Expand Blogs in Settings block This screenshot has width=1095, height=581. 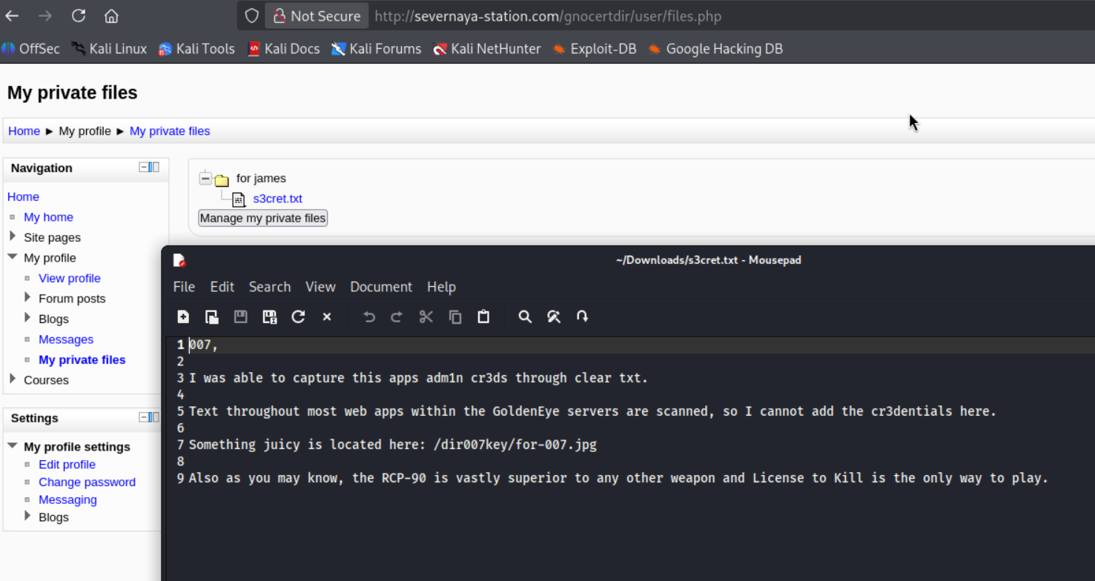(27, 516)
